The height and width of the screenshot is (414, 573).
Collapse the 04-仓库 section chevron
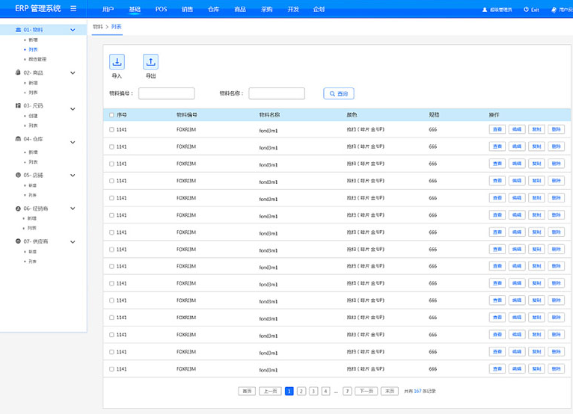tap(73, 142)
